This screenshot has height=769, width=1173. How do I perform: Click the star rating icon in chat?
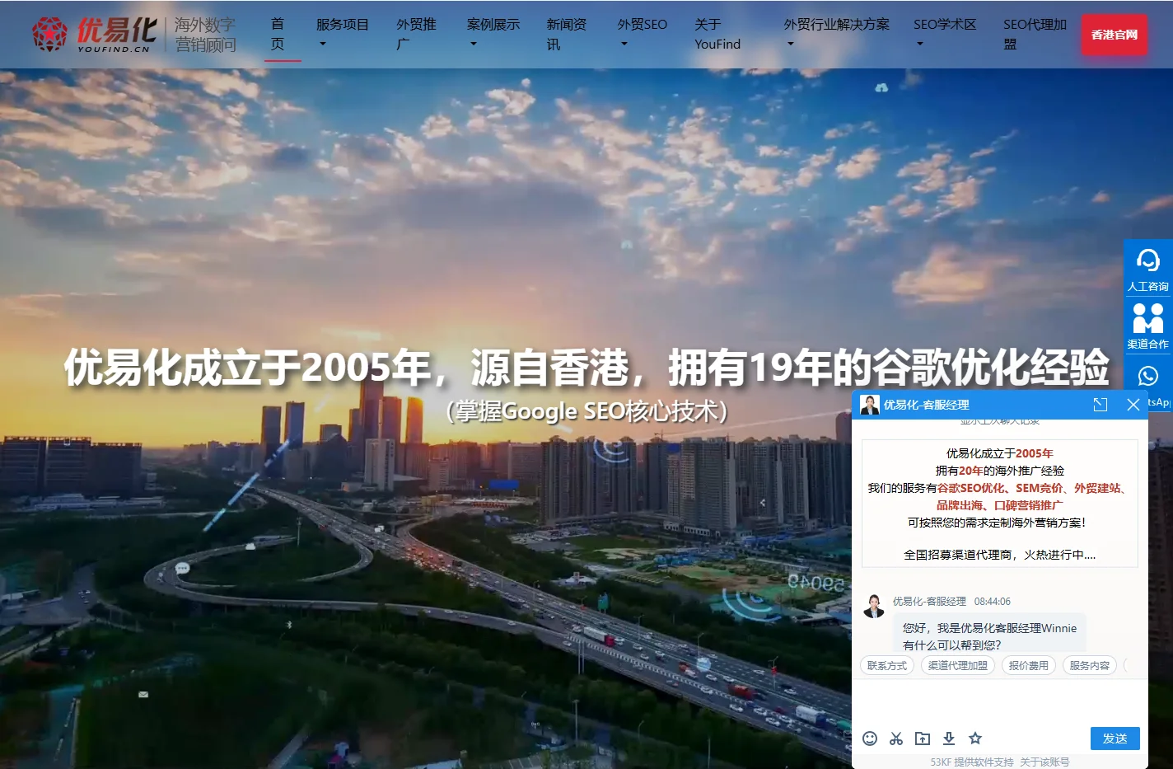pos(975,739)
